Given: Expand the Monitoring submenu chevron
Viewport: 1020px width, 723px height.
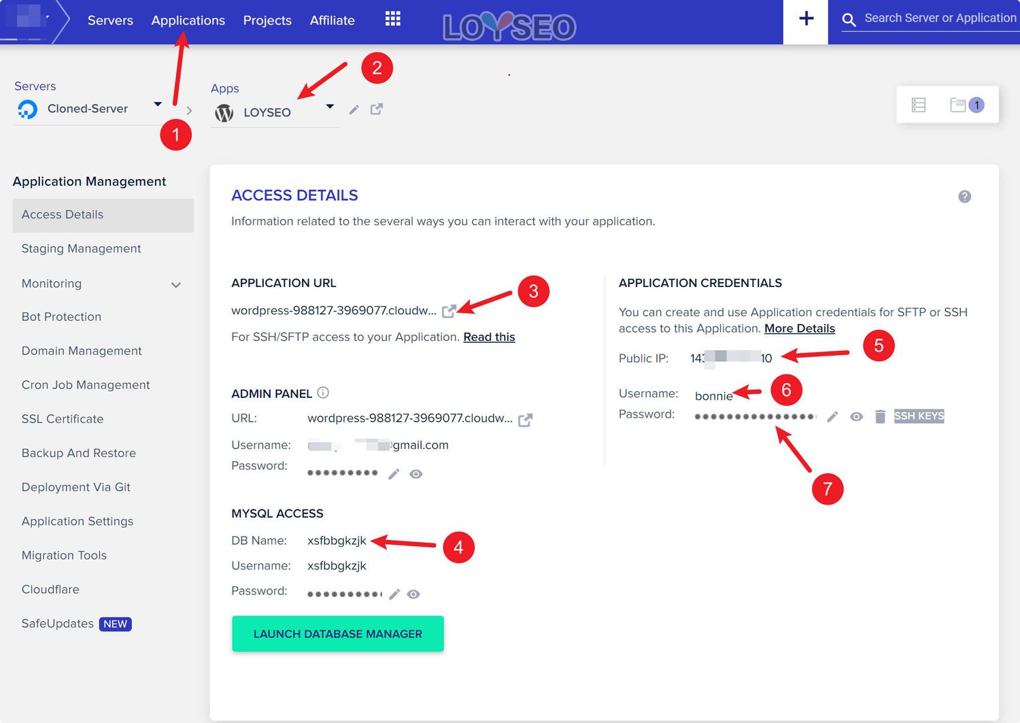Looking at the screenshot, I should click(x=176, y=285).
